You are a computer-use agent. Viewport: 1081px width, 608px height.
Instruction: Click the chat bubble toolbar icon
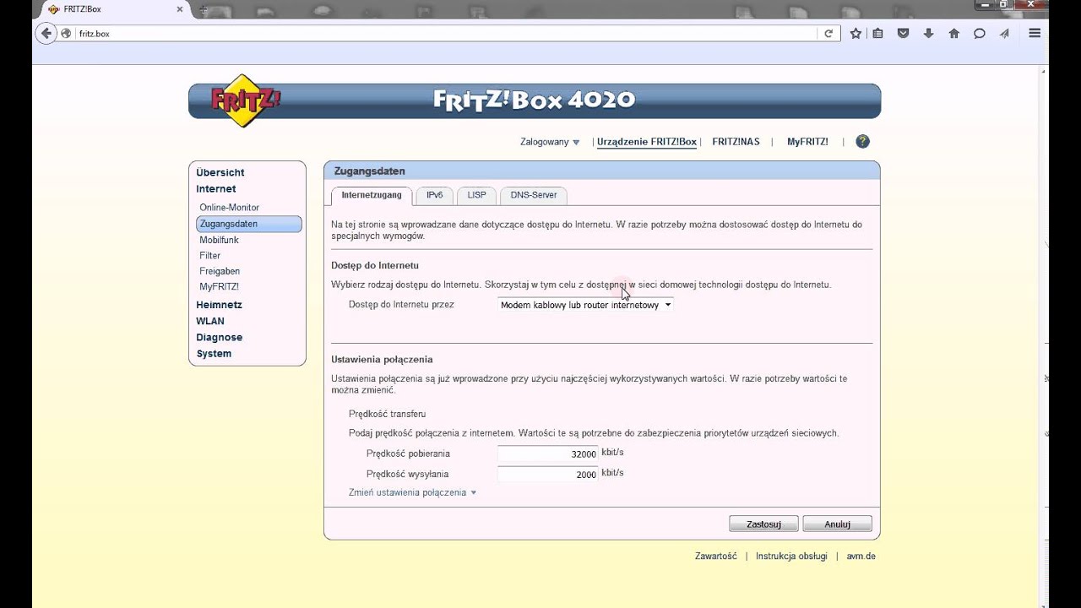(979, 34)
